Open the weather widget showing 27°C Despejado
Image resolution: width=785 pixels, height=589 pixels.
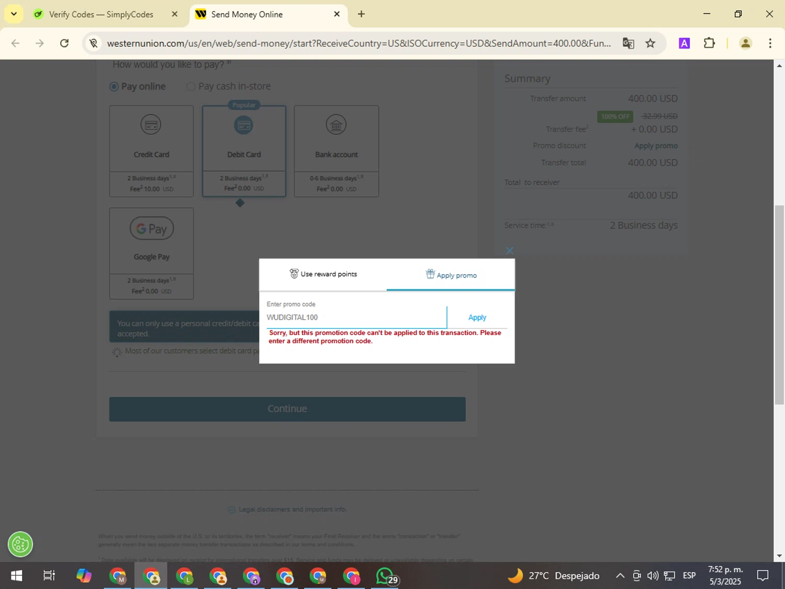[x=554, y=576]
